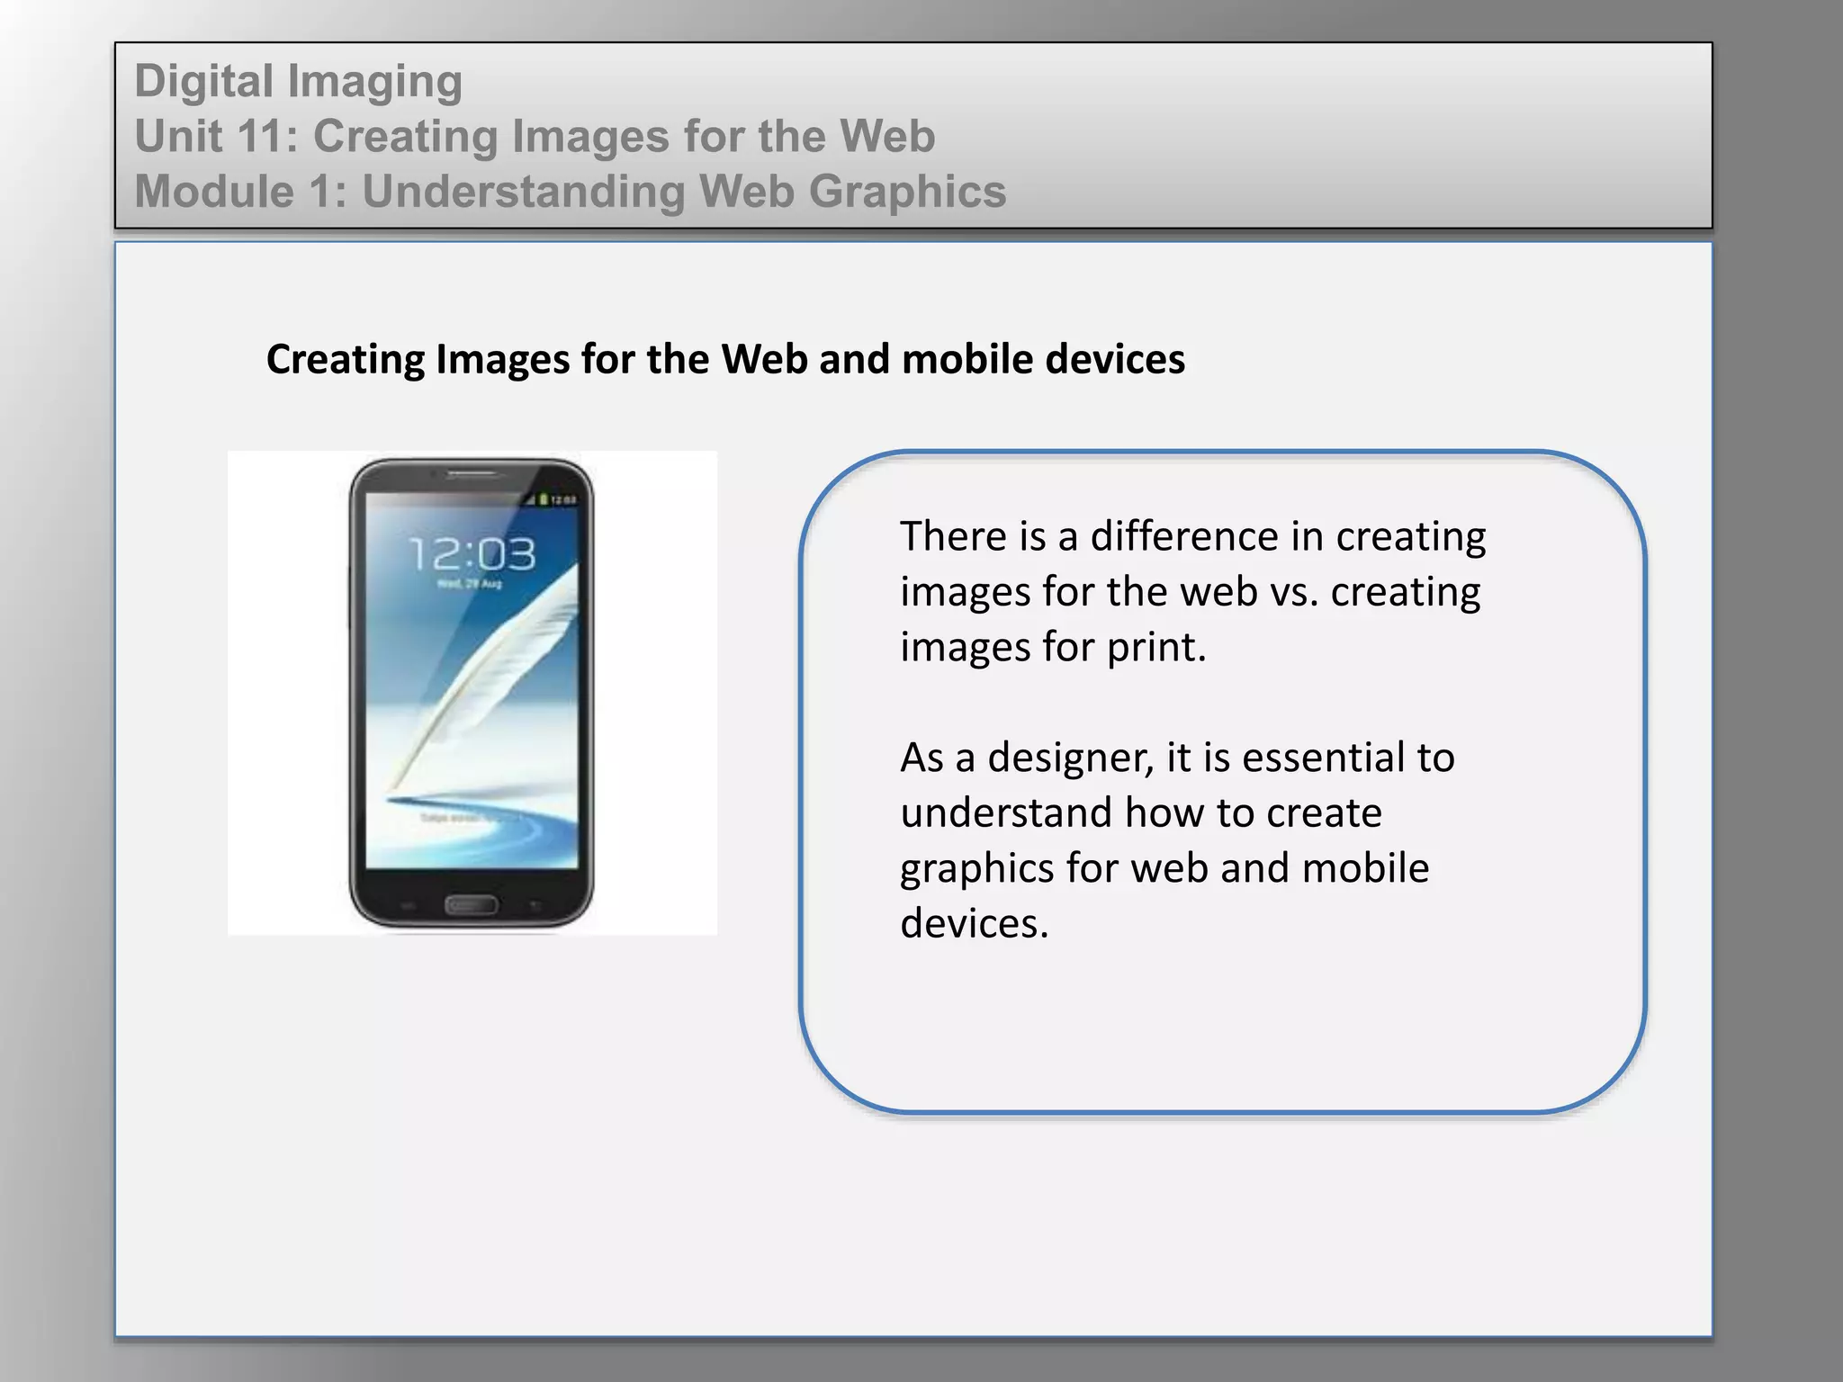The image size is (1843, 1382).
Task: Click empty space inside blue rounded text box
Action: [x=1224, y=1035]
